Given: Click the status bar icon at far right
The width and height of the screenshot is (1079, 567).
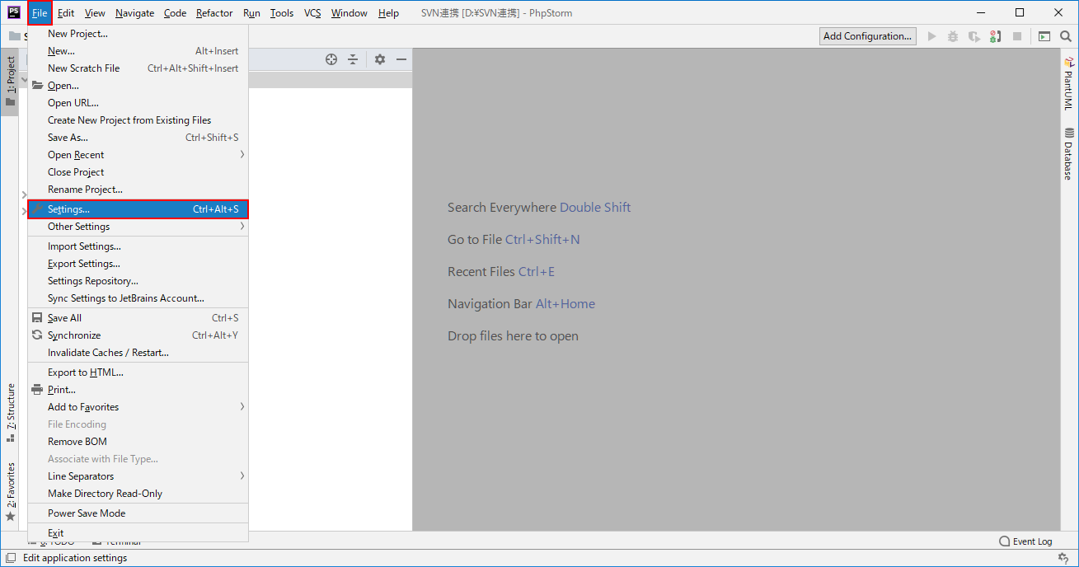Looking at the screenshot, I should [1063, 558].
